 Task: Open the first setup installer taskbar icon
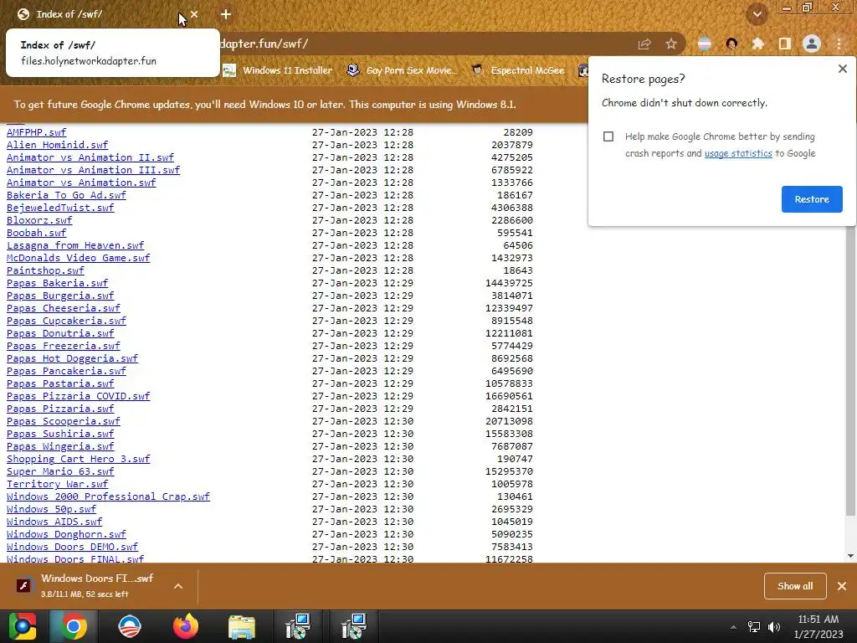tap(298, 626)
